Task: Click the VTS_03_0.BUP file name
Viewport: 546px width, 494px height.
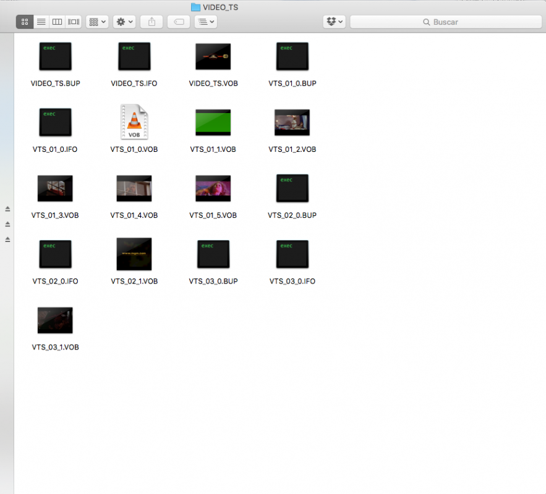Action: click(x=213, y=281)
